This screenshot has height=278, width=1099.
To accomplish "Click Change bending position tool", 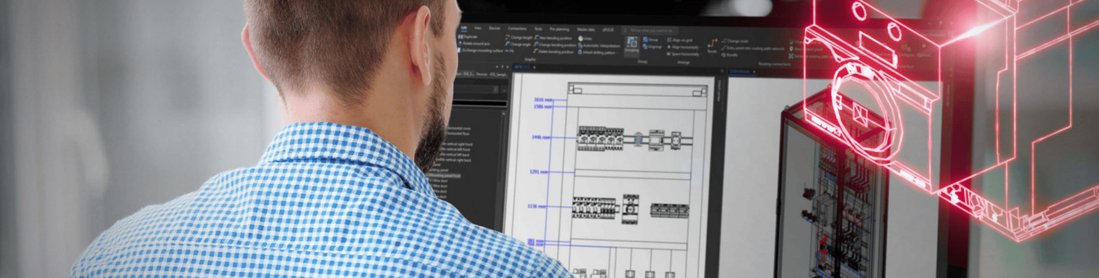I will coord(556,45).
